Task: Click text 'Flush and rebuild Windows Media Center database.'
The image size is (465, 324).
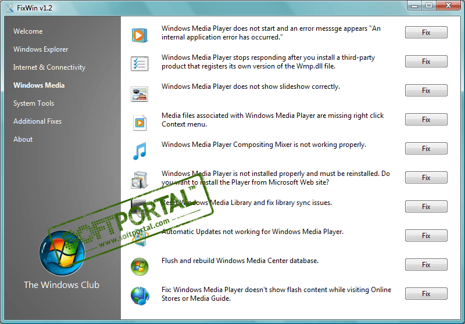Action: [240, 261]
